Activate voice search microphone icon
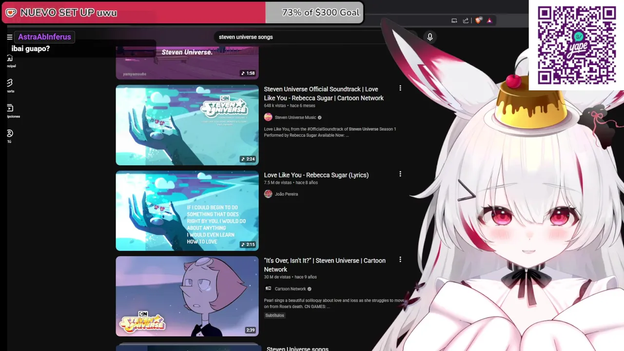The height and width of the screenshot is (351, 624). tap(430, 37)
